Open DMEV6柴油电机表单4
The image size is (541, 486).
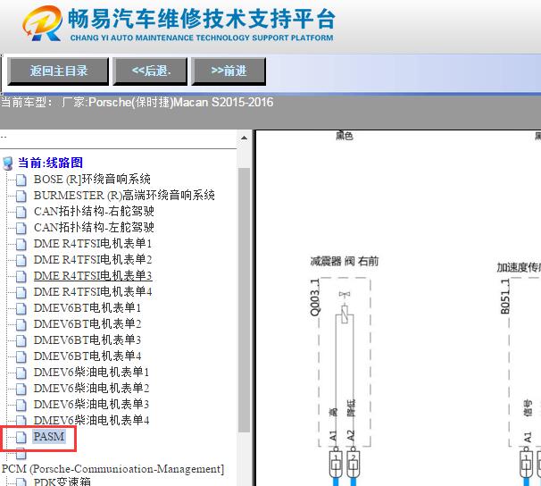click(x=91, y=421)
